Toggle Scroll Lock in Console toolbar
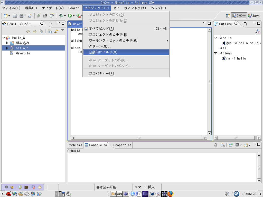 (x=216, y=145)
